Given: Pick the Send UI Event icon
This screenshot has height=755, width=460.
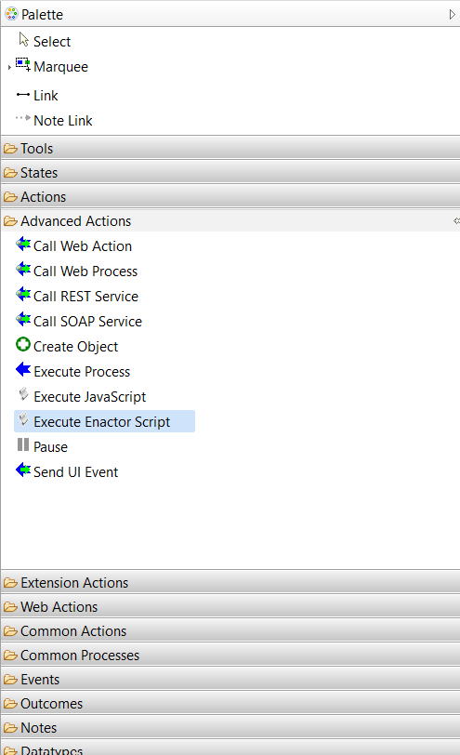Looking at the screenshot, I should pos(23,470).
